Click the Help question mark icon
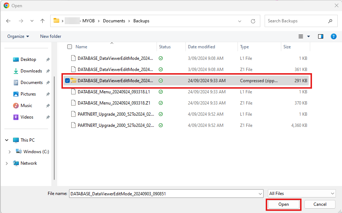This screenshot has height=213, width=342. pyautogui.click(x=334, y=36)
